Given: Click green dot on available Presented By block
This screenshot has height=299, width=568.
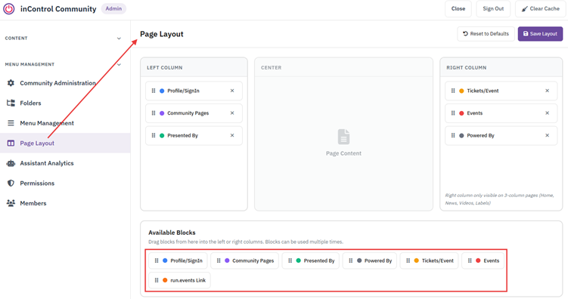Looking at the screenshot, I should [x=299, y=260].
